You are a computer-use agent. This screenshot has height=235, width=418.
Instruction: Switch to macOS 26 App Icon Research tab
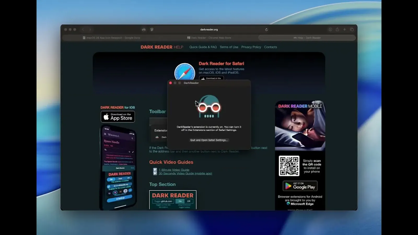(111, 38)
